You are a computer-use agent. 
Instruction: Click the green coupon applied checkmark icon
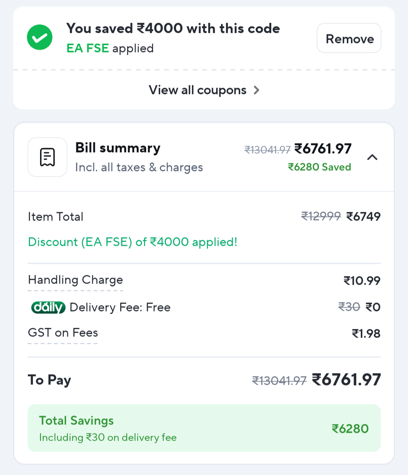pos(40,37)
